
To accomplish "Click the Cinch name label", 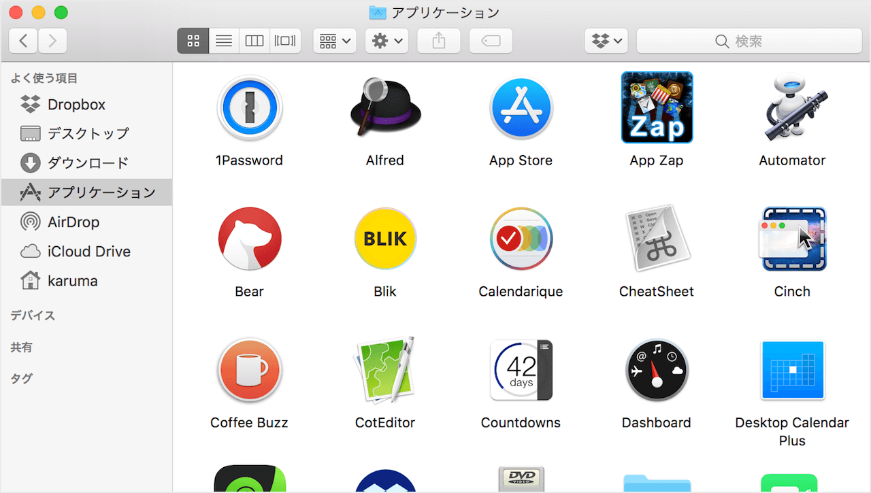I will [x=793, y=292].
